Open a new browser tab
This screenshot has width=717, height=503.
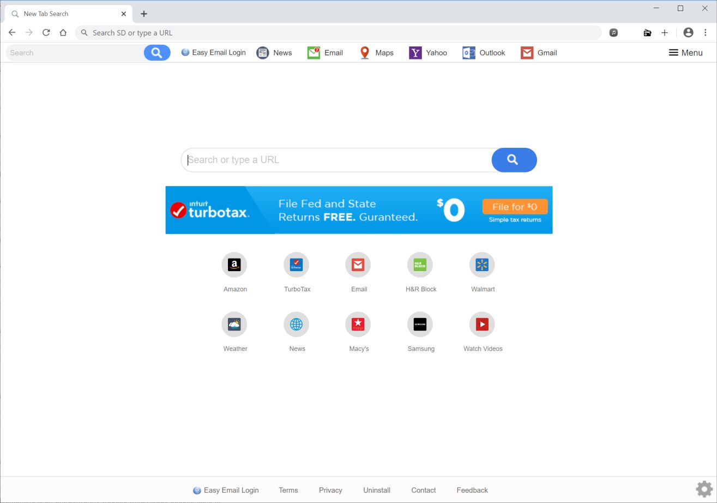tap(143, 14)
